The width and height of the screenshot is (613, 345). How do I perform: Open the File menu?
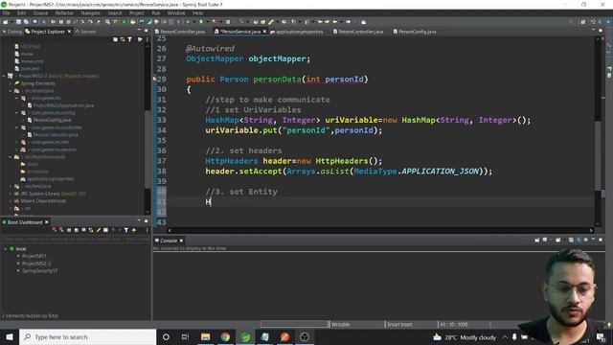(7, 12)
